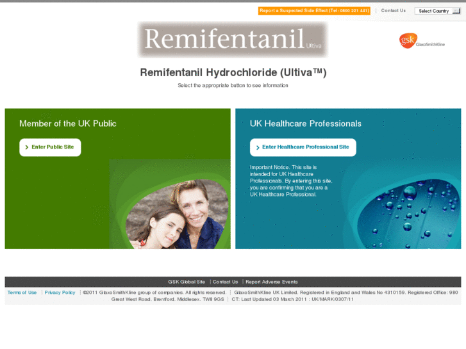The image size is (466, 349).
Task: Click Enter Healthcare Professional Site button
Action: (x=303, y=147)
